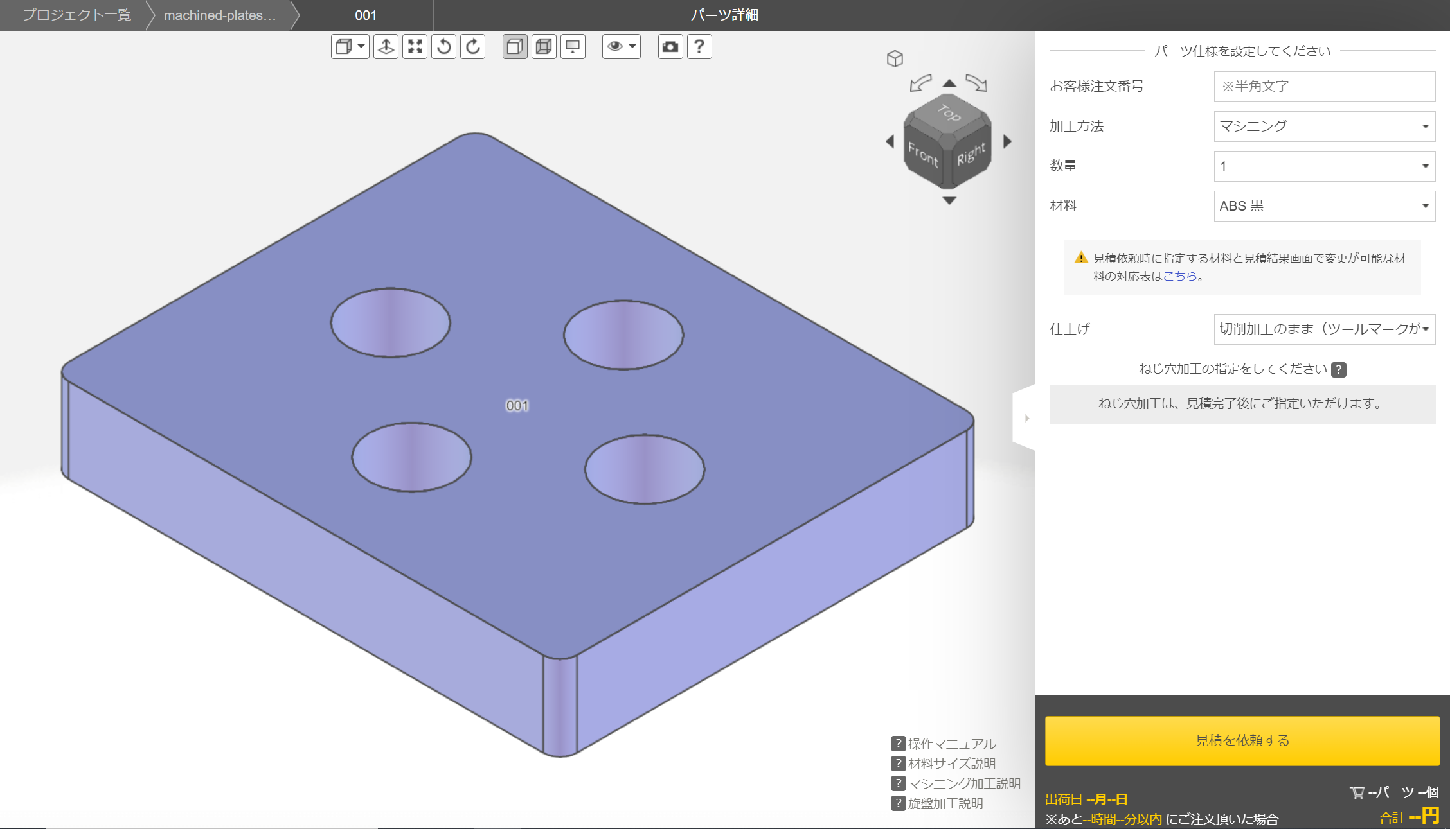Screen dimensions: 1450x829
Task: Click the shopping cart icon
Action: pos(1357,792)
